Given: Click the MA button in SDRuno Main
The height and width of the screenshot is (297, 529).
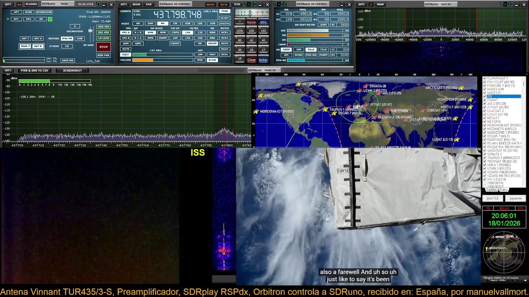Looking at the screenshot, I should click(x=19, y=4).
